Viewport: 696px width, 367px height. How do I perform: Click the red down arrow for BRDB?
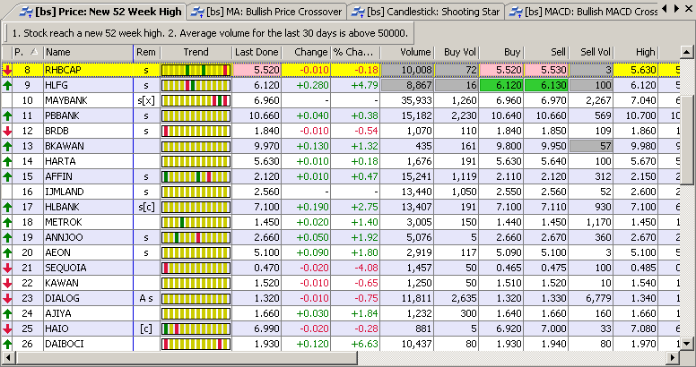(7, 132)
